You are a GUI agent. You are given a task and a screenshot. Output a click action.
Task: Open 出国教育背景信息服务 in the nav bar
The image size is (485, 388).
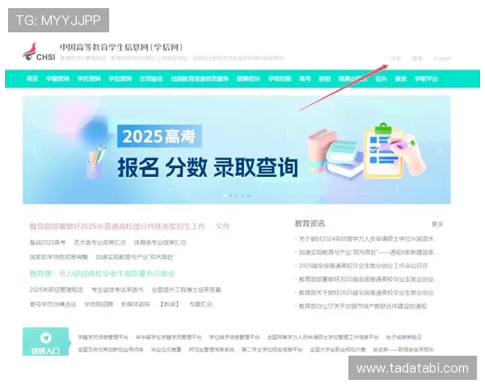(200, 78)
